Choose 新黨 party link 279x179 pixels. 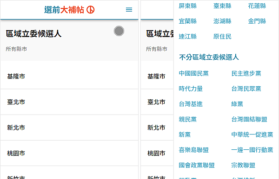pos(185,134)
